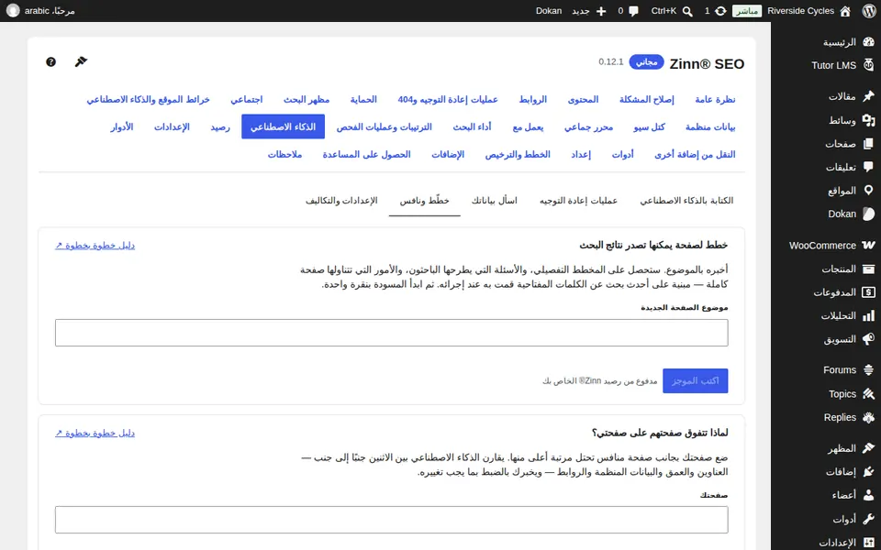Open صفحات pages icon in sidebar
The height and width of the screenshot is (550, 881).
pyautogui.click(x=869, y=144)
